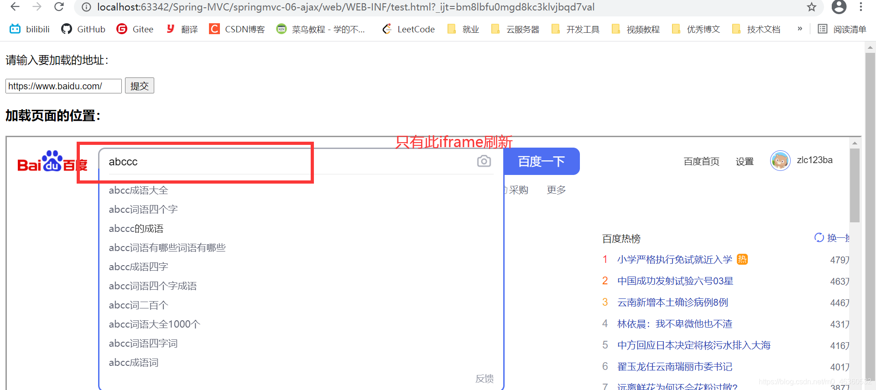The image size is (876, 390).
Task: Click the iframe scrollbar up arrow
Action: pyautogui.click(x=855, y=143)
